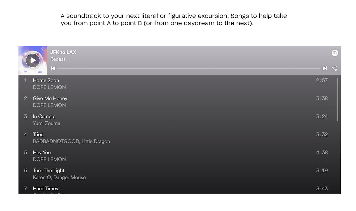Play the JFK to LAX playlist
Viewport: 356px width, 211px height.
33,60
